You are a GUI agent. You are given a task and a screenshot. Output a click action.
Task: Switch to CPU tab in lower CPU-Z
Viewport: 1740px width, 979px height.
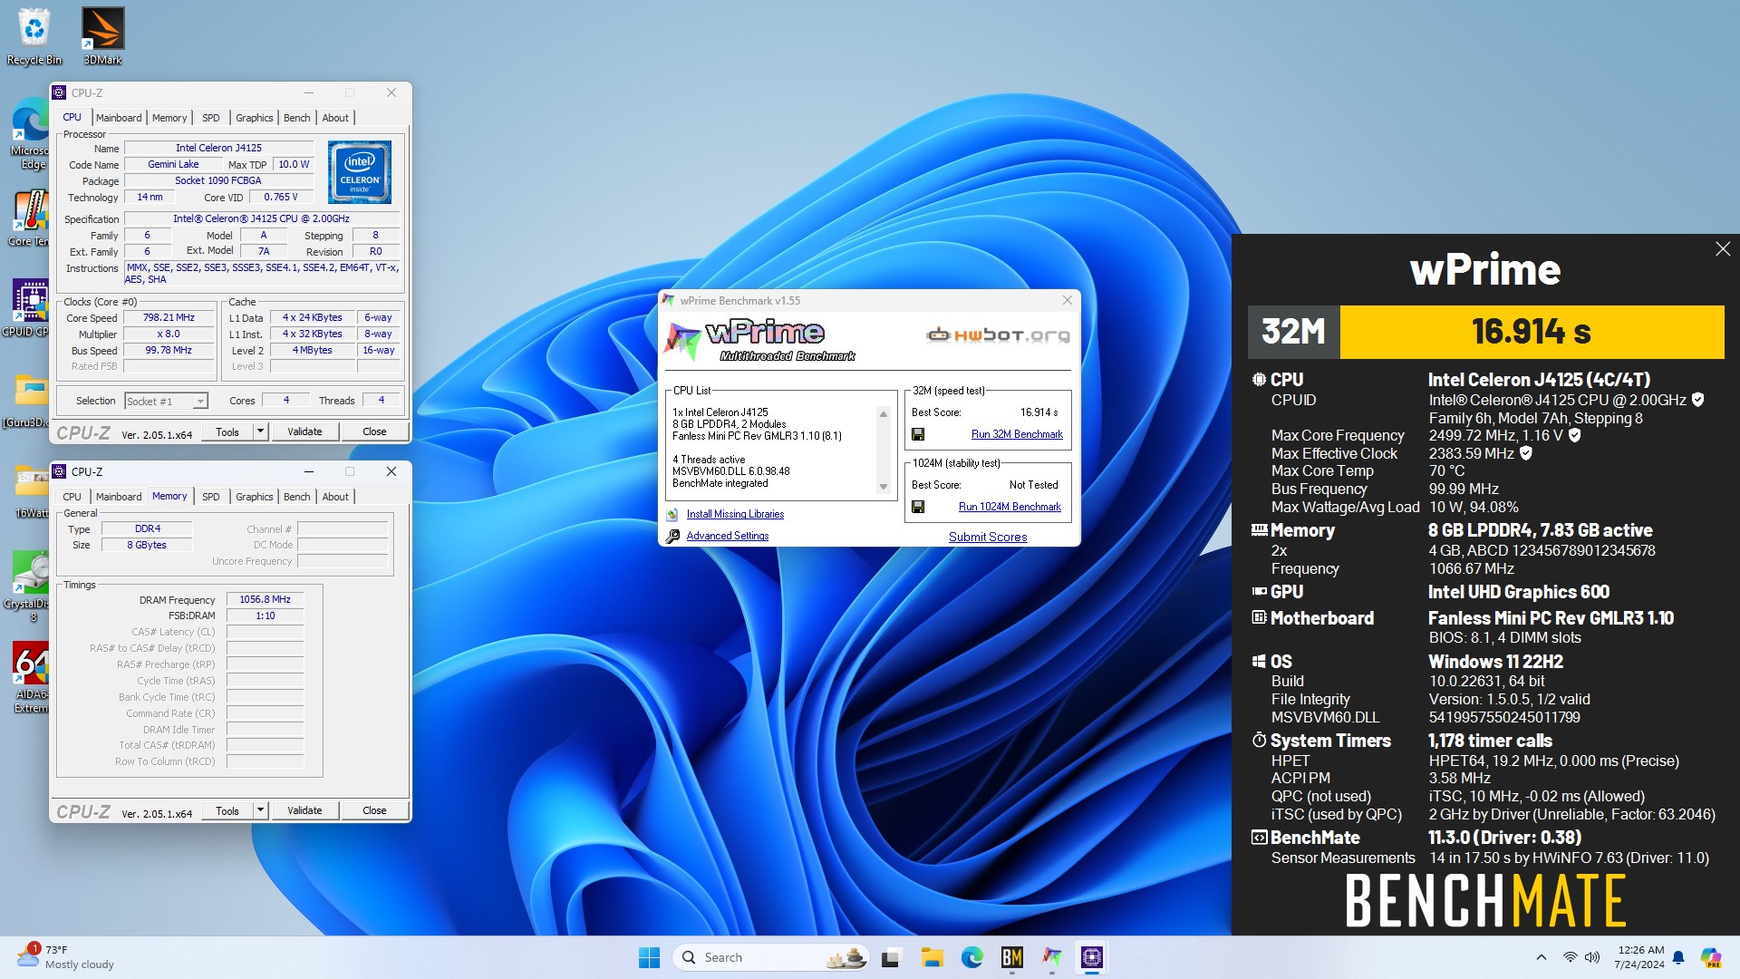click(x=72, y=497)
